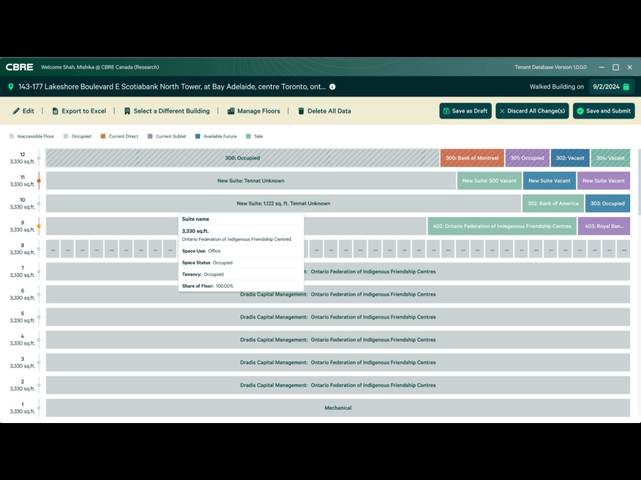Viewport: 641px width, 480px height.
Task: Open the calendar icon next to 9/2/2024
Action: [x=626, y=86]
